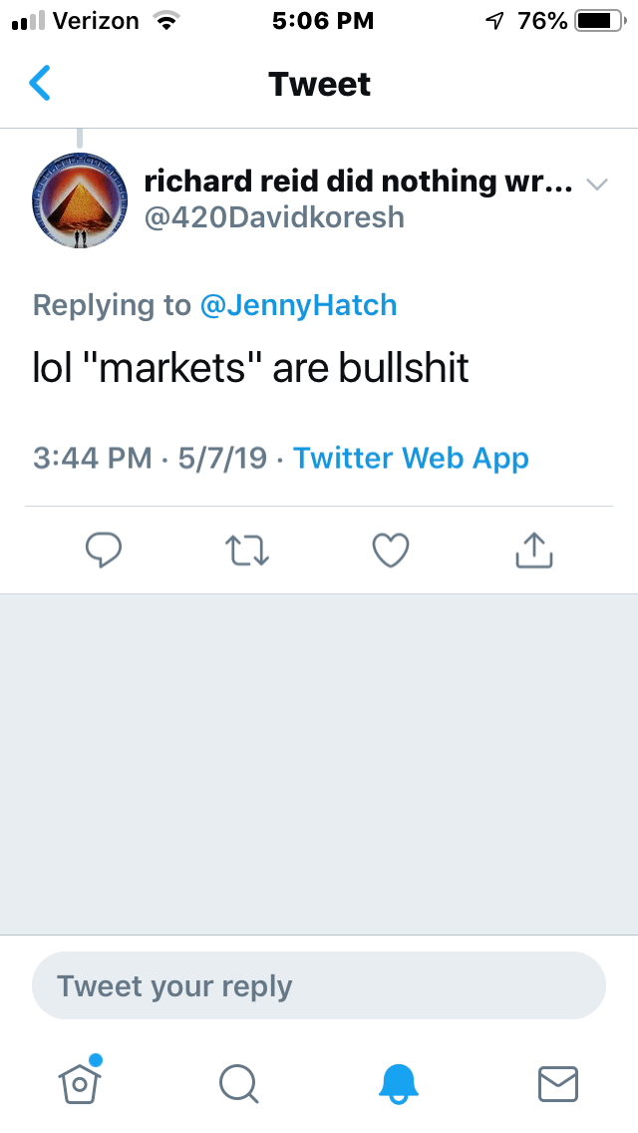Open the @420Davidkoresh handle
This screenshot has height=1133, width=638.
point(275,216)
